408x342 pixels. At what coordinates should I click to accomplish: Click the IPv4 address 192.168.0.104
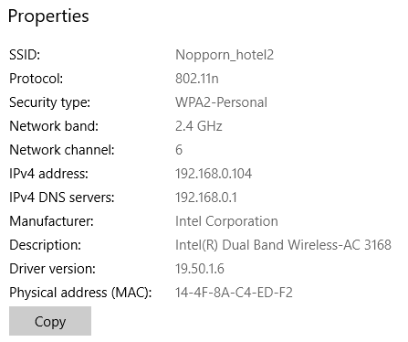214,174
